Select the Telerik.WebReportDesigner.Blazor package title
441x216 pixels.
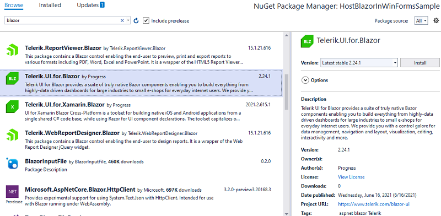point(72,133)
